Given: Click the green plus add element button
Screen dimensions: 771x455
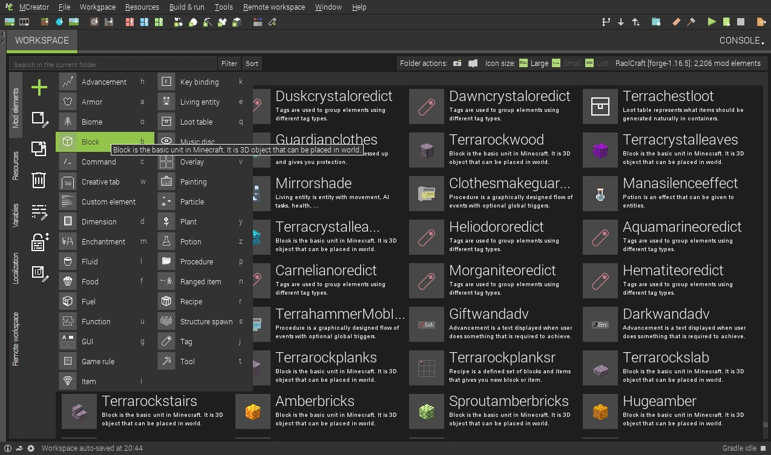Looking at the screenshot, I should click(39, 88).
